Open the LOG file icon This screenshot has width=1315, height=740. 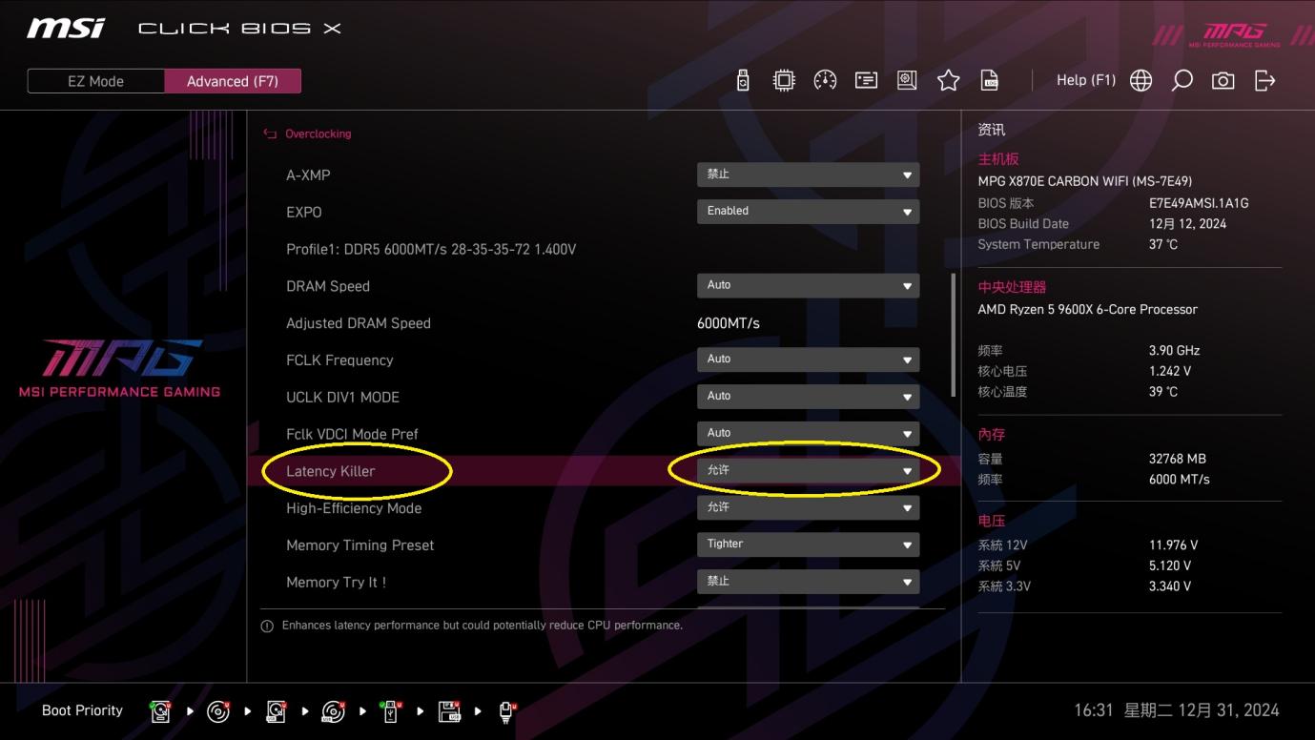(x=990, y=81)
